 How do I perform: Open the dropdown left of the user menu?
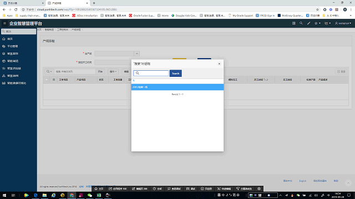(327, 23)
